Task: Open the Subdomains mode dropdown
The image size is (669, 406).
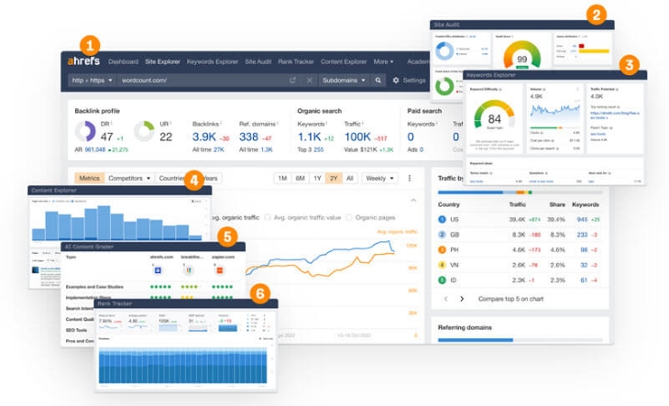Action: pos(344,80)
